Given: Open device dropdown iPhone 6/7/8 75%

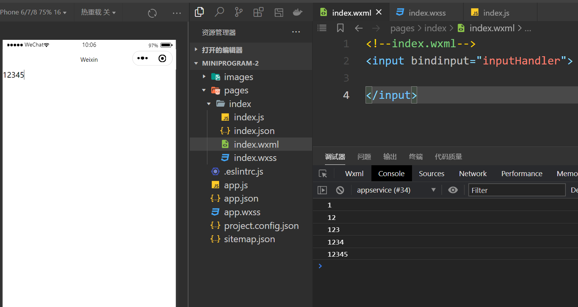Looking at the screenshot, I should tap(33, 12).
